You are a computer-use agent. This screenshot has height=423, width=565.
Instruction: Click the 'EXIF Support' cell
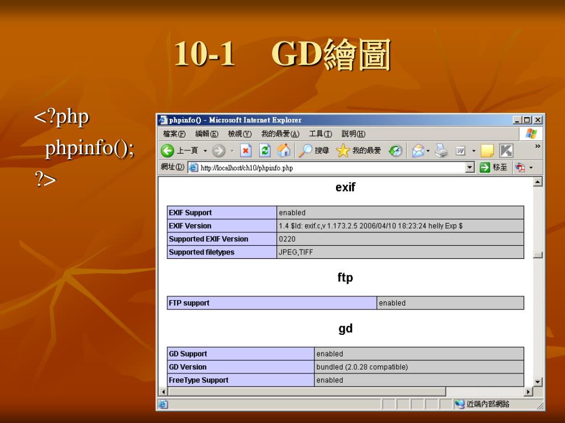(x=222, y=213)
